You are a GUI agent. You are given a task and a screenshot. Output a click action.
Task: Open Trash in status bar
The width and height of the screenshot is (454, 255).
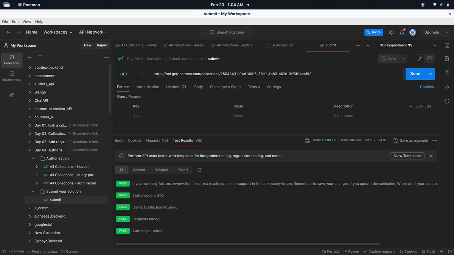428,251
